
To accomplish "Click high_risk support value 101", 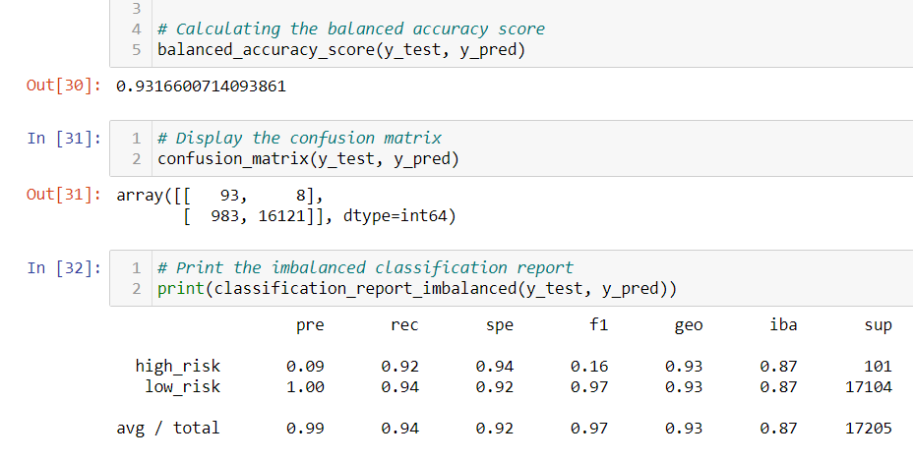I will pyautogui.click(x=878, y=367).
